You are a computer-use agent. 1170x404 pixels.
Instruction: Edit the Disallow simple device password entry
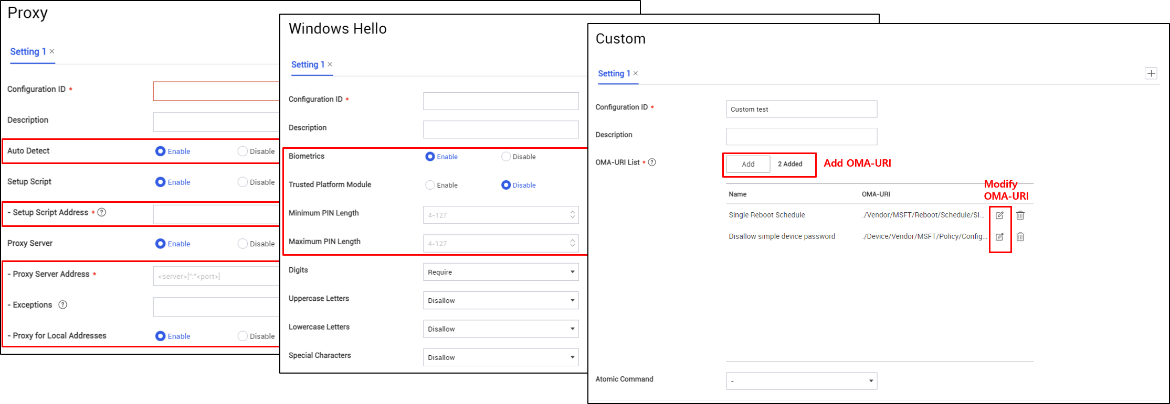[x=999, y=237]
